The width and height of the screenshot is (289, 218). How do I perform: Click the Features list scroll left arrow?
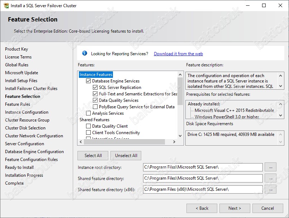click(x=81, y=142)
